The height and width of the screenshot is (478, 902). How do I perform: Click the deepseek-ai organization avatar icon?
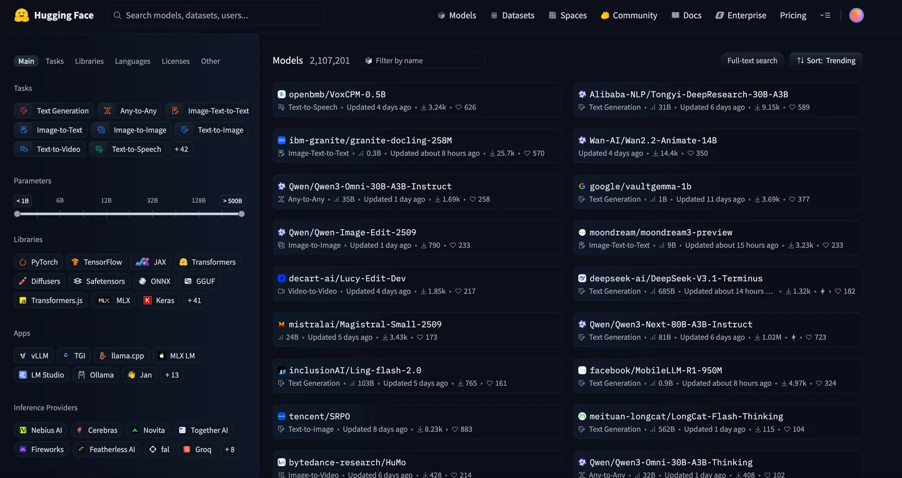[582, 278]
